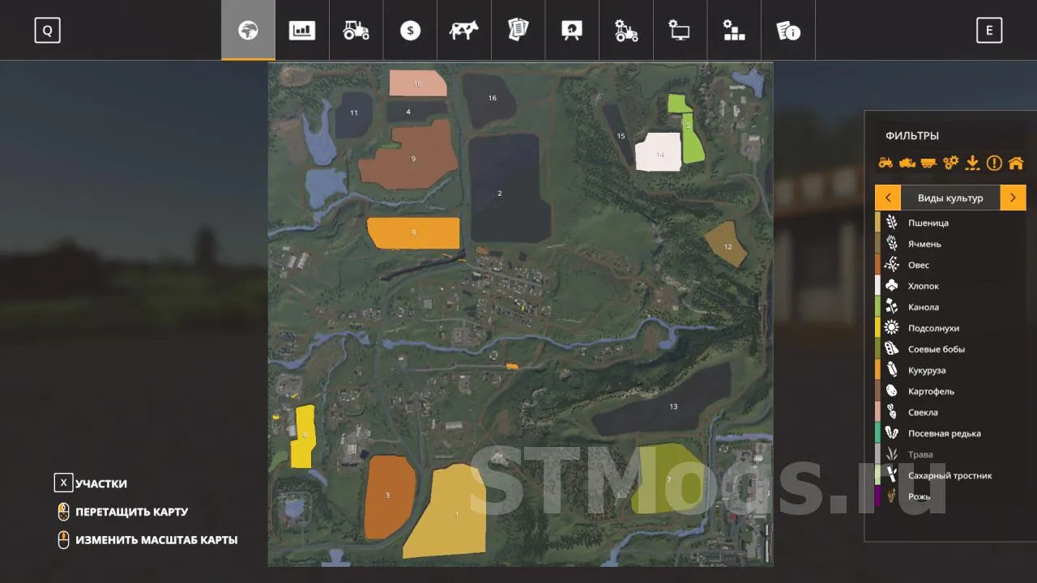Click the Виды культур selector label
The width and height of the screenshot is (1037, 583).
950,198
